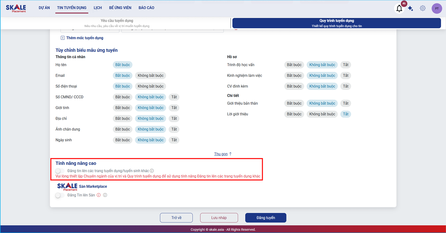
Task: Click red info icon beside Đăng Tin lên Sàn
Action: tap(99, 195)
